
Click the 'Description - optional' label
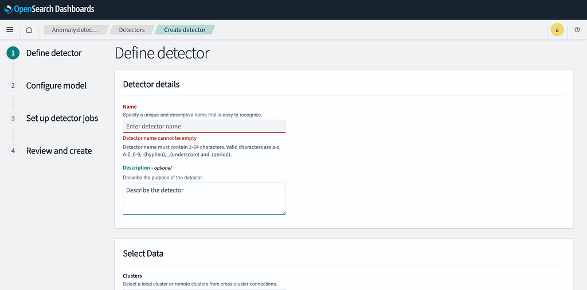tap(147, 168)
